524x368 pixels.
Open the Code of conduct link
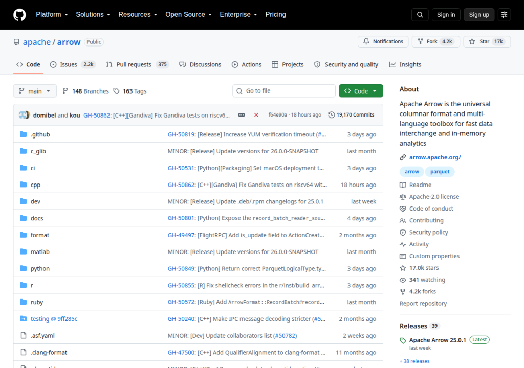click(x=426, y=209)
